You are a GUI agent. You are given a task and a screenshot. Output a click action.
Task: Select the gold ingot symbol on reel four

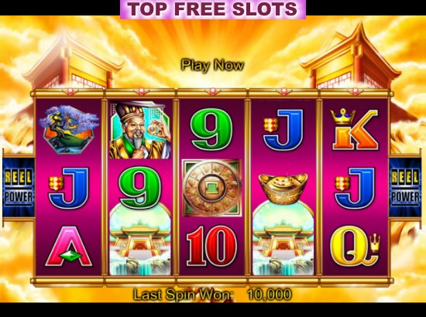[283, 189]
